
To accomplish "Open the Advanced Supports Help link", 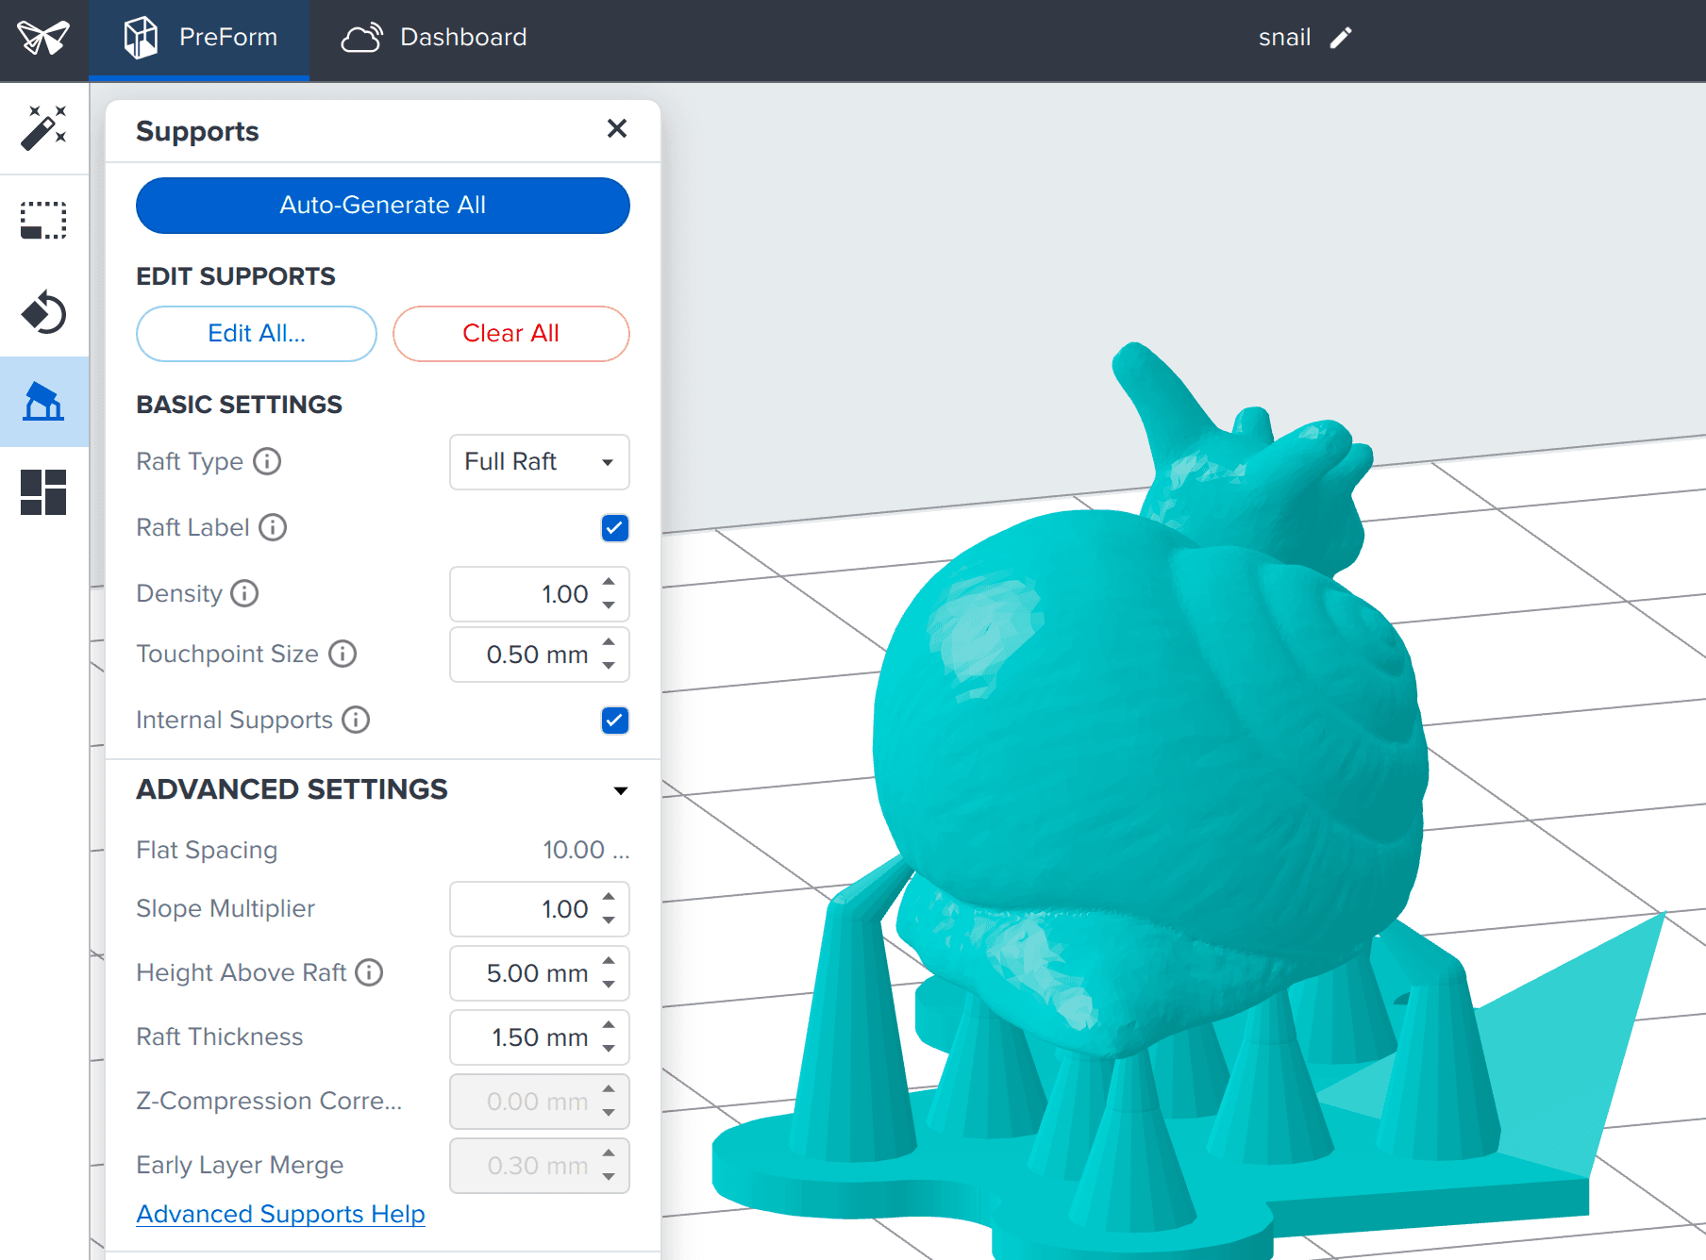I will click(280, 1214).
